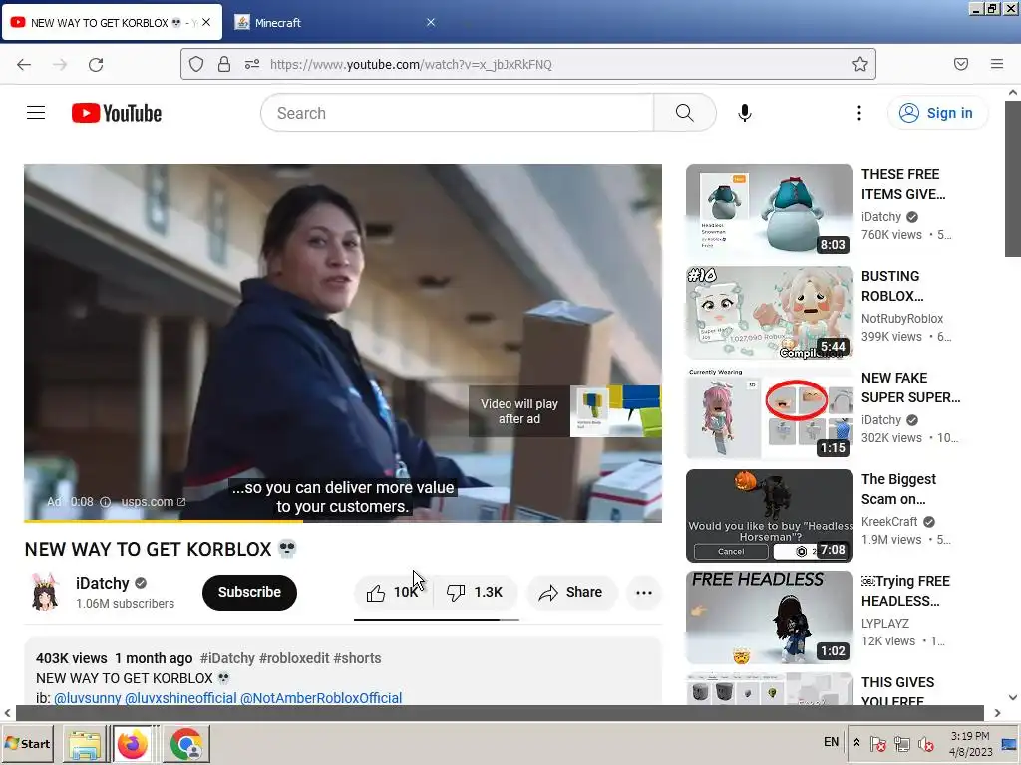1021x765 pixels.
Task: Reload the current page
Action: [x=96, y=65]
